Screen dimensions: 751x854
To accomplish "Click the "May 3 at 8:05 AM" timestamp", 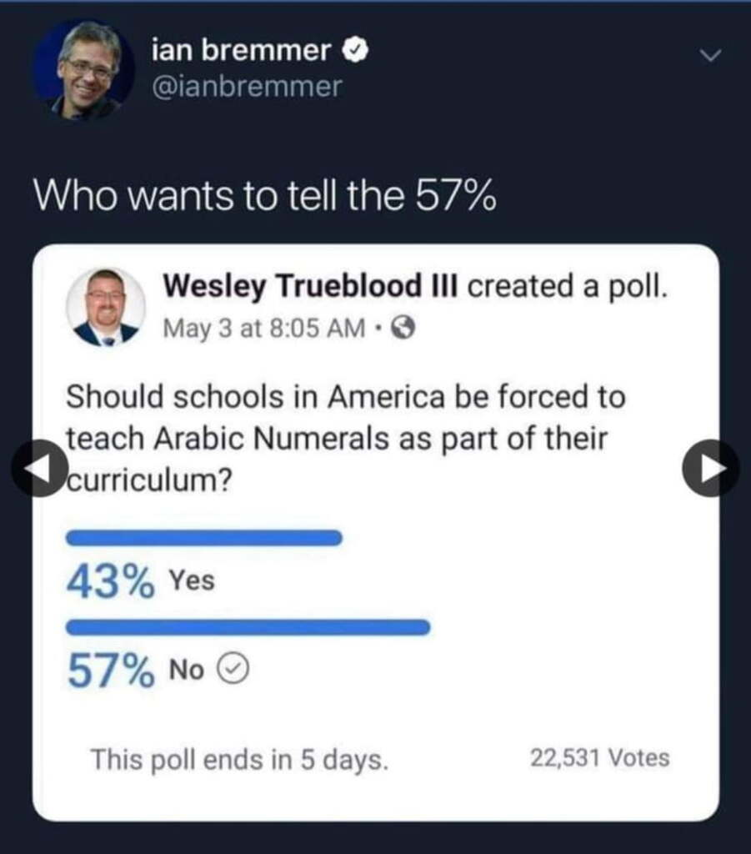I will pyautogui.click(x=263, y=329).
